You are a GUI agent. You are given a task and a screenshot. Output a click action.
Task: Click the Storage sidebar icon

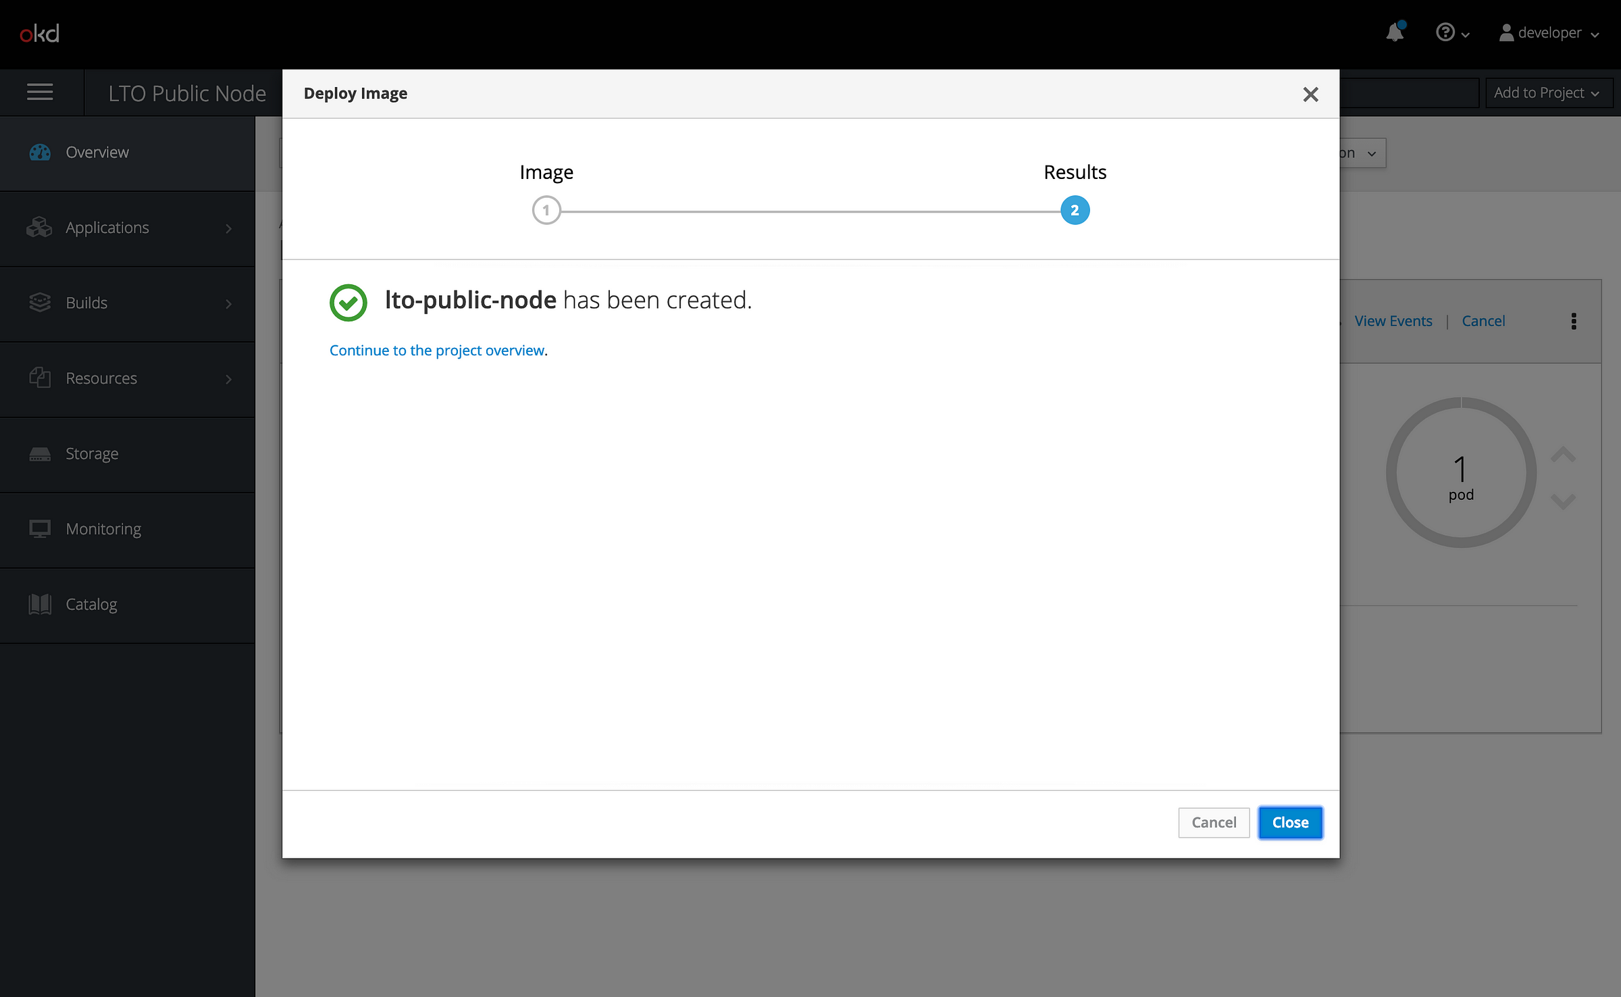point(39,453)
